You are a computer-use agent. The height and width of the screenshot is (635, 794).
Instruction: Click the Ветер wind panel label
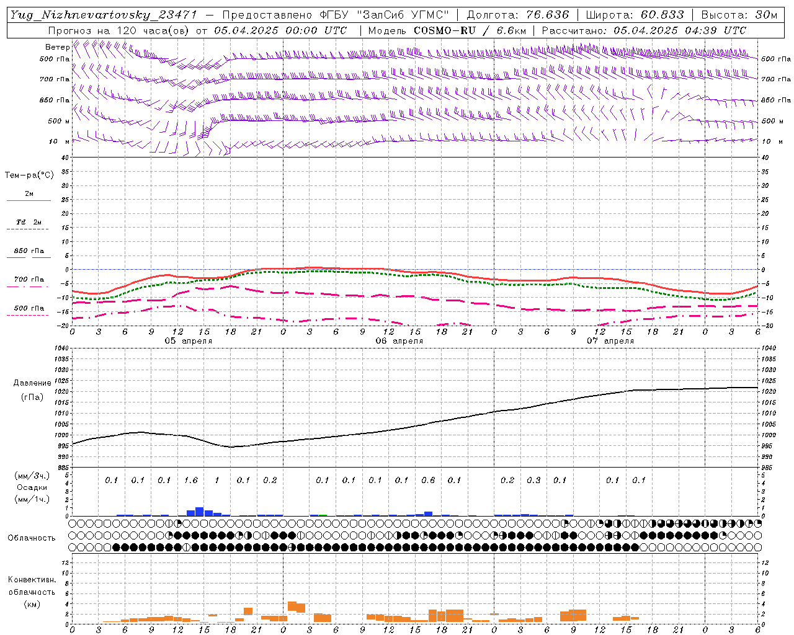(57, 47)
